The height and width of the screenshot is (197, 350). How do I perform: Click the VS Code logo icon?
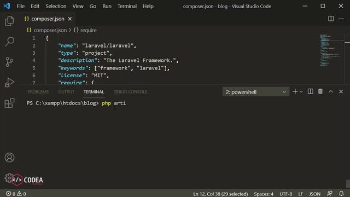click(7, 6)
